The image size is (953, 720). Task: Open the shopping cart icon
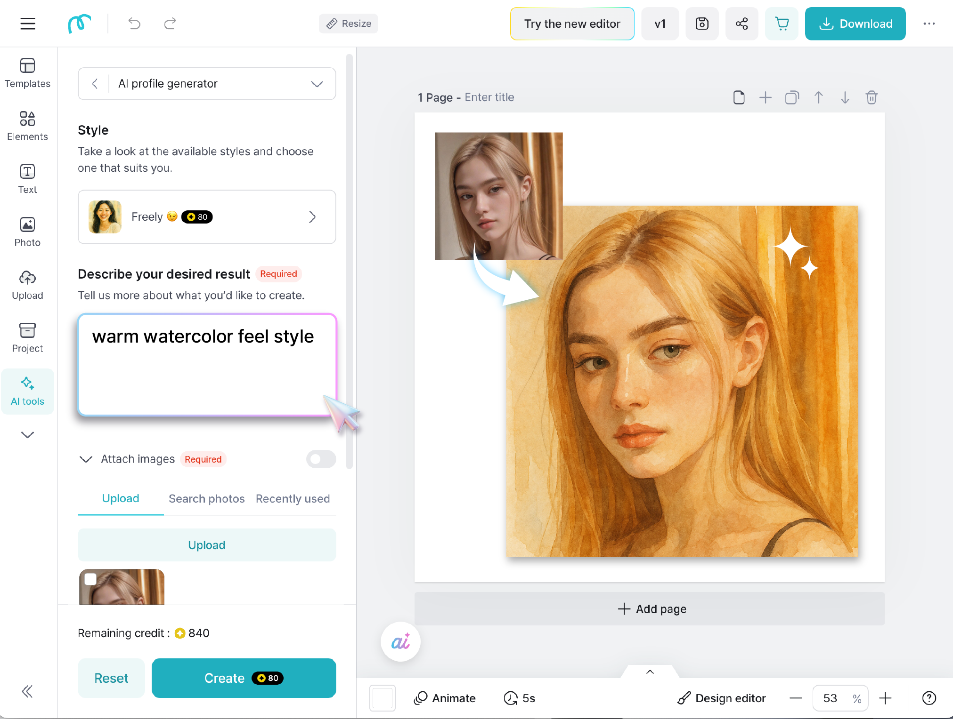(x=782, y=24)
